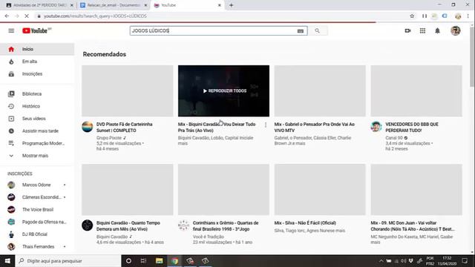Open DJ RB Oficial subscription
The height and width of the screenshot is (267, 475).
click(37, 234)
